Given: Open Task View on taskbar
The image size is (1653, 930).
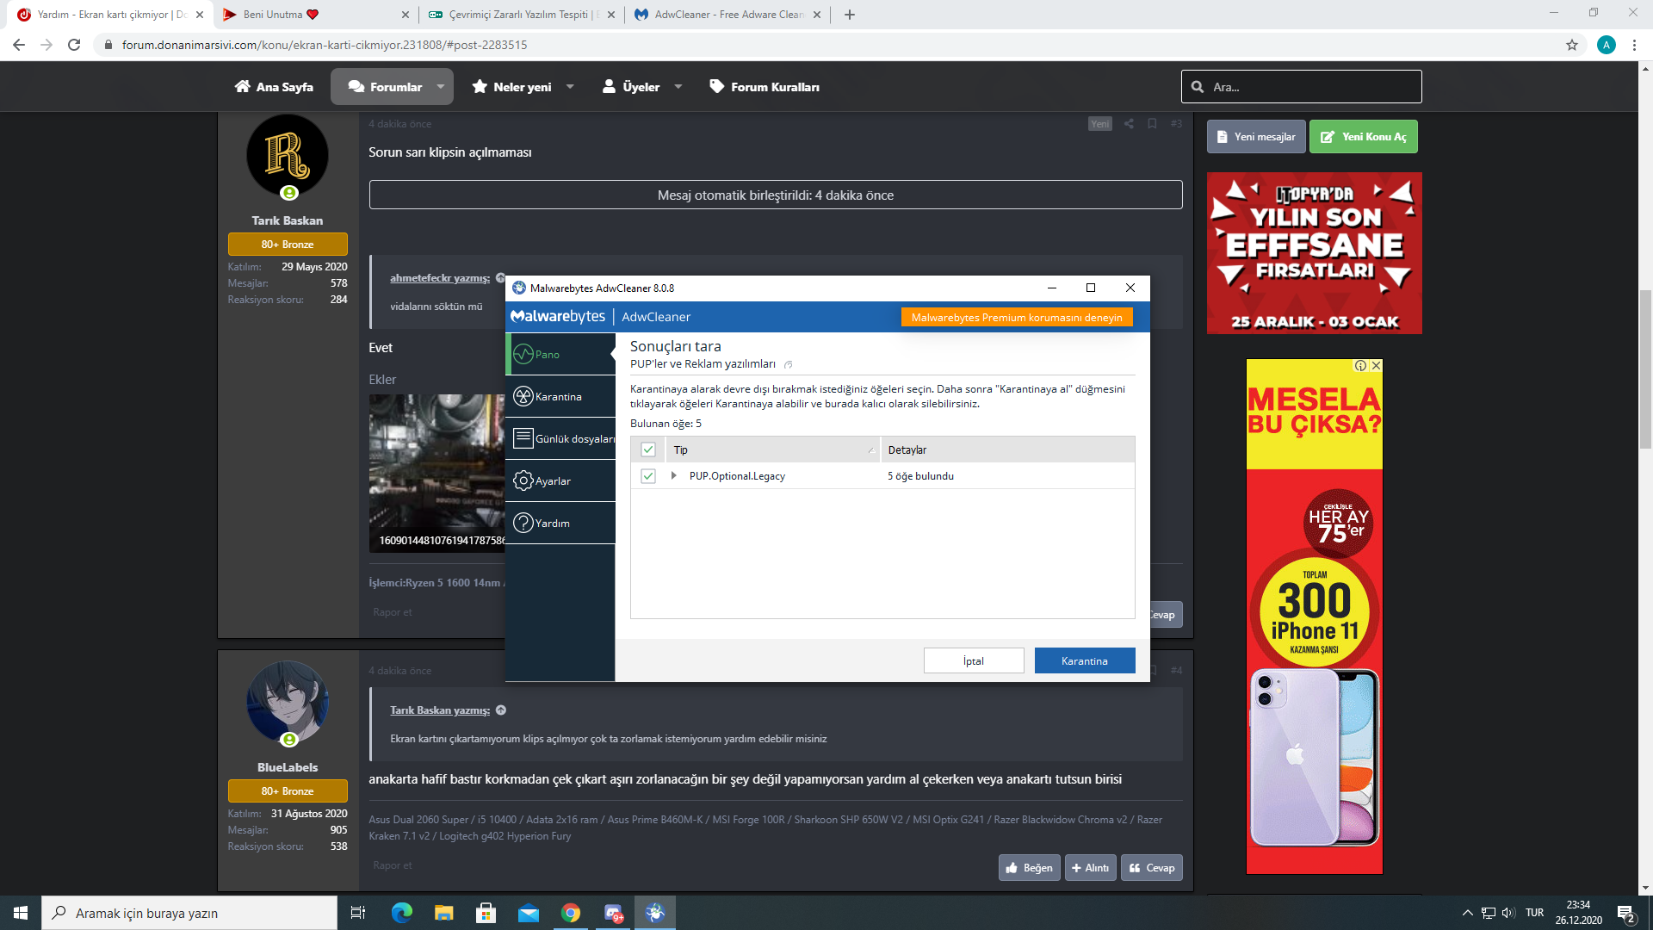Looking at the screenshot, I should click(358, 913).
